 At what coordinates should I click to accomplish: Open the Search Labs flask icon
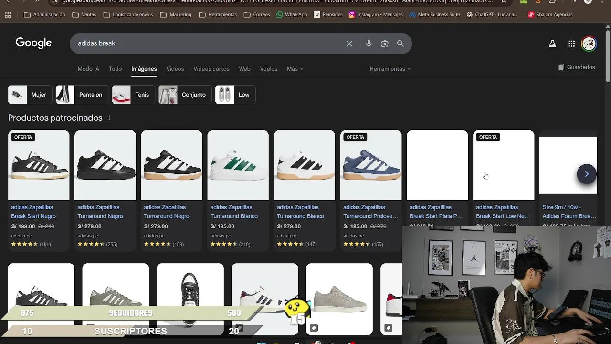click(552, 44)
